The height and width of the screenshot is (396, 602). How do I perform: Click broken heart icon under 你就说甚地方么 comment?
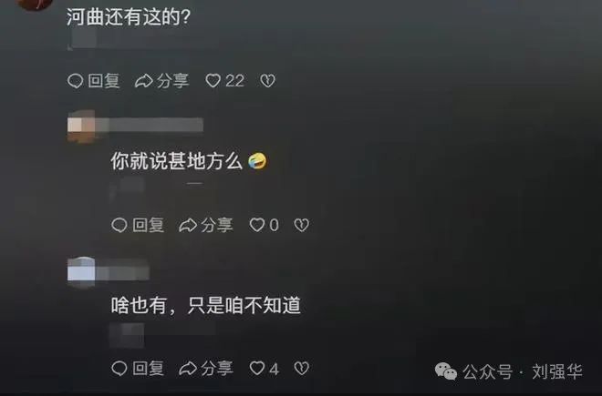coord(301,225)
